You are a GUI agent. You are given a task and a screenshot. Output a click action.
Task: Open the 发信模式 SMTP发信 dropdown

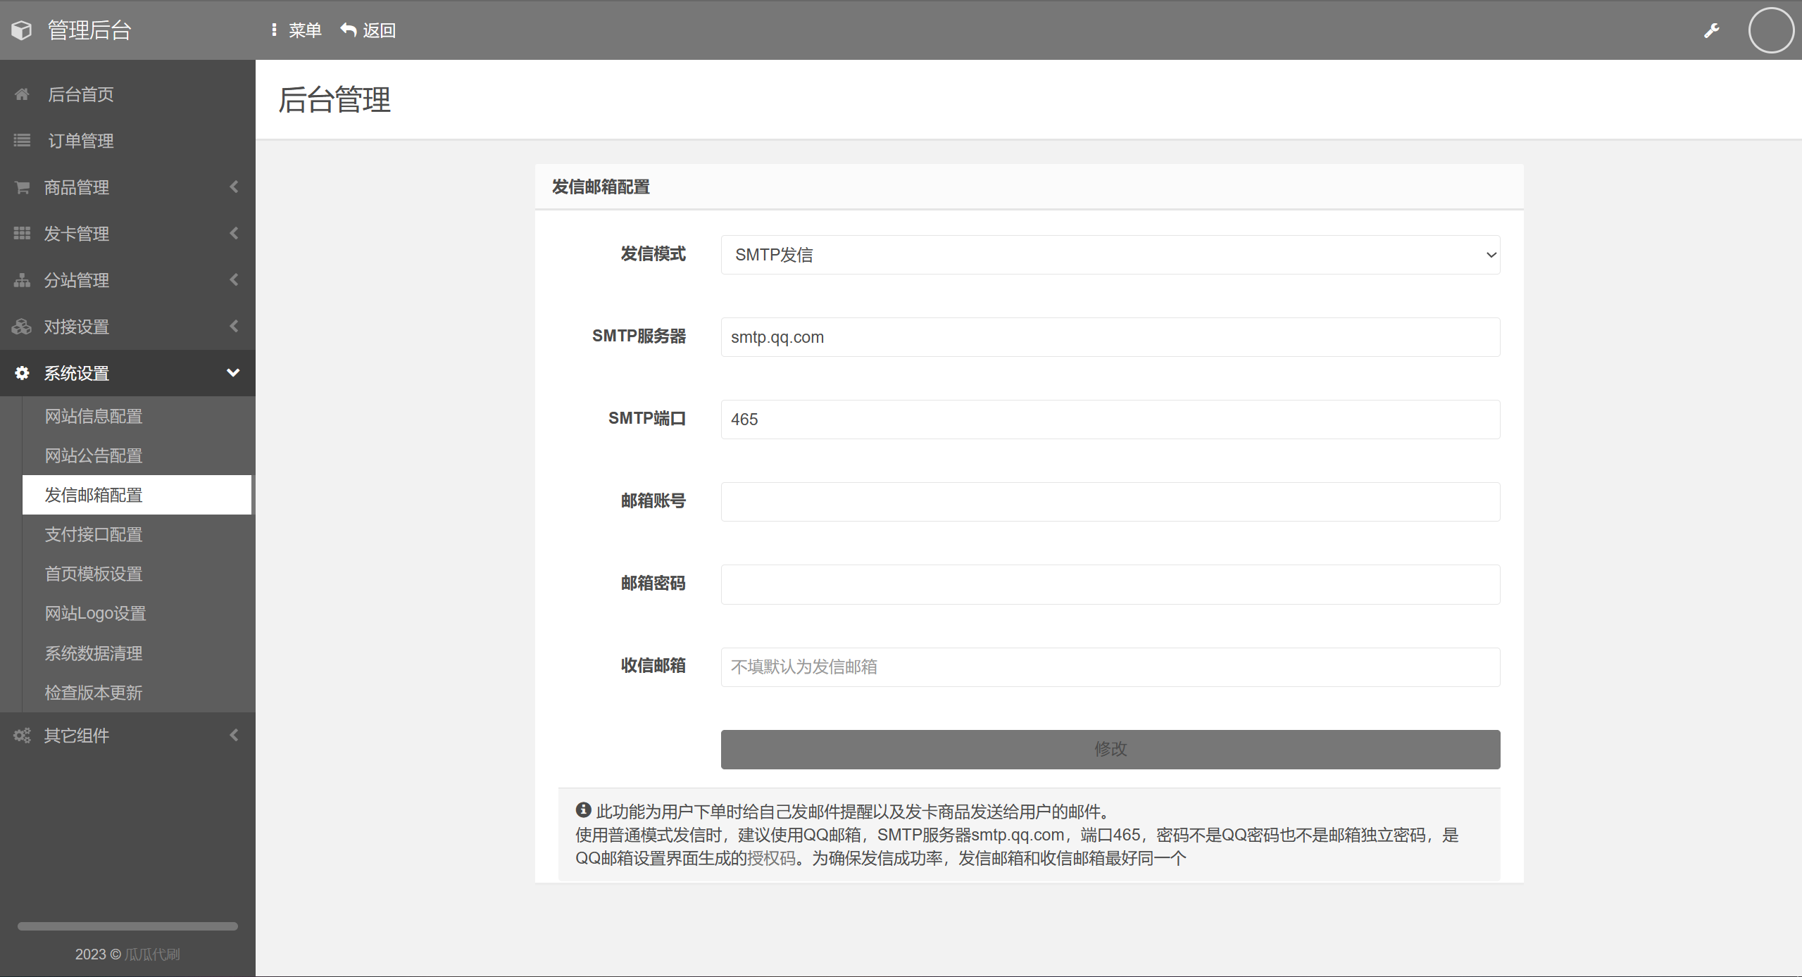tap(1110, 255)
